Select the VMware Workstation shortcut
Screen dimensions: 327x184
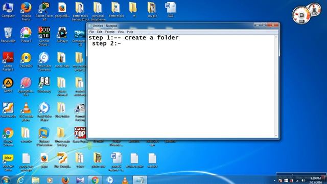(44, 137)
